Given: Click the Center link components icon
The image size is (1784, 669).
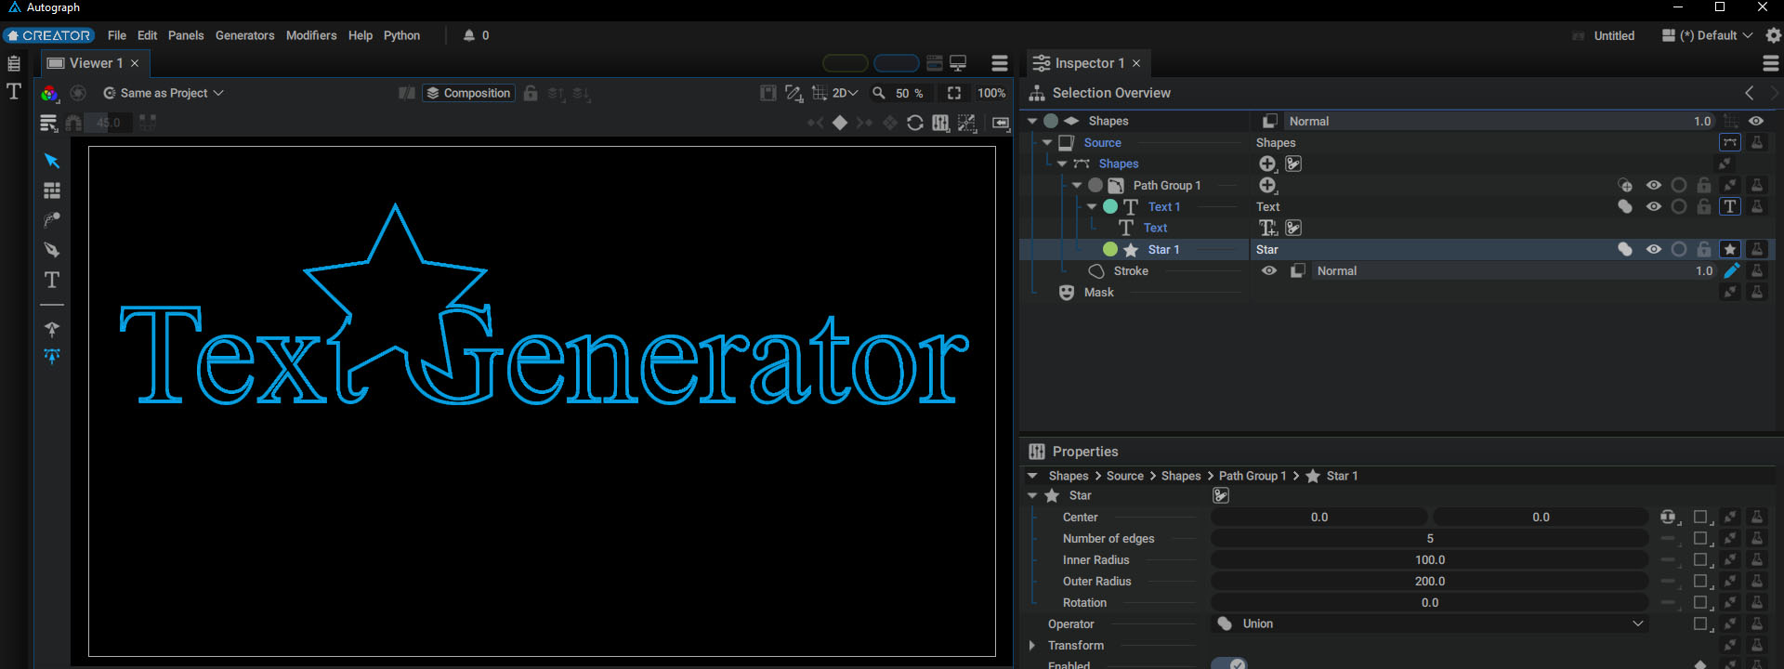Looking at the screenshot, I should [1669, 517].
